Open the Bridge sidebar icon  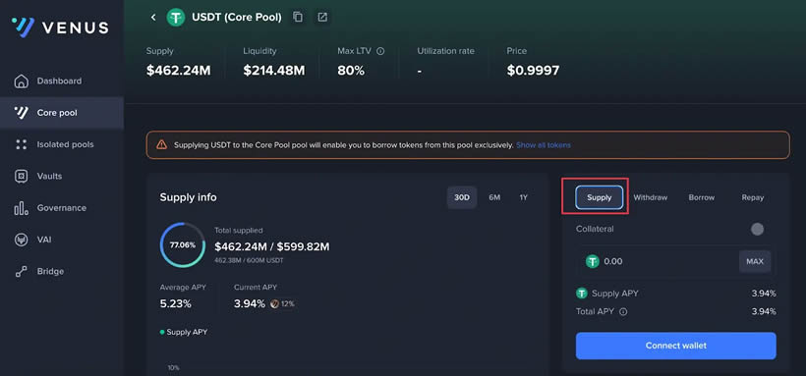pos(21,271)
